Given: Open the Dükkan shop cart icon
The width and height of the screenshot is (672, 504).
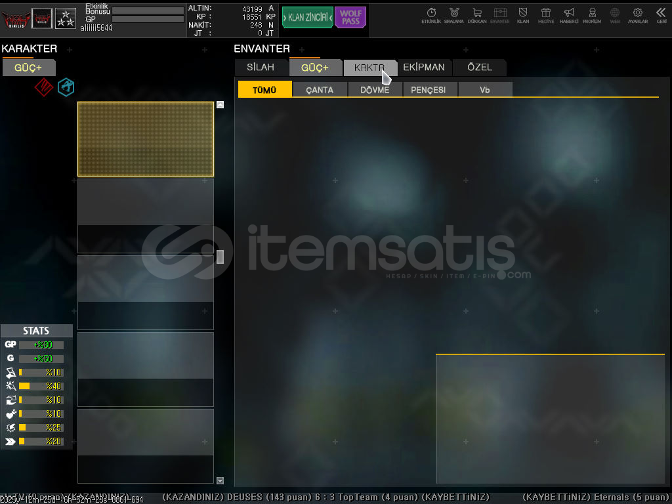Looking at the screenshot, I should pyautogui.click(x=477, y=14).
